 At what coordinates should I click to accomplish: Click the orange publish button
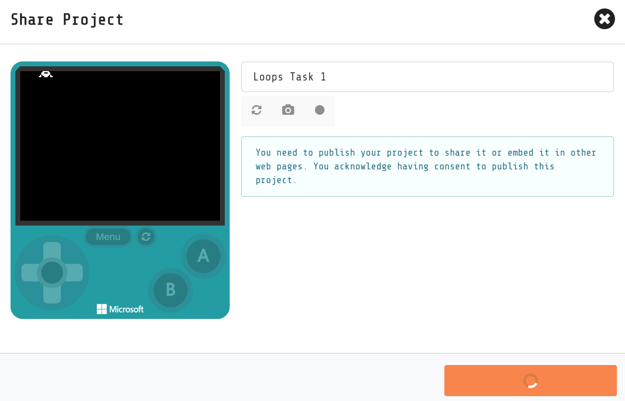530,380
